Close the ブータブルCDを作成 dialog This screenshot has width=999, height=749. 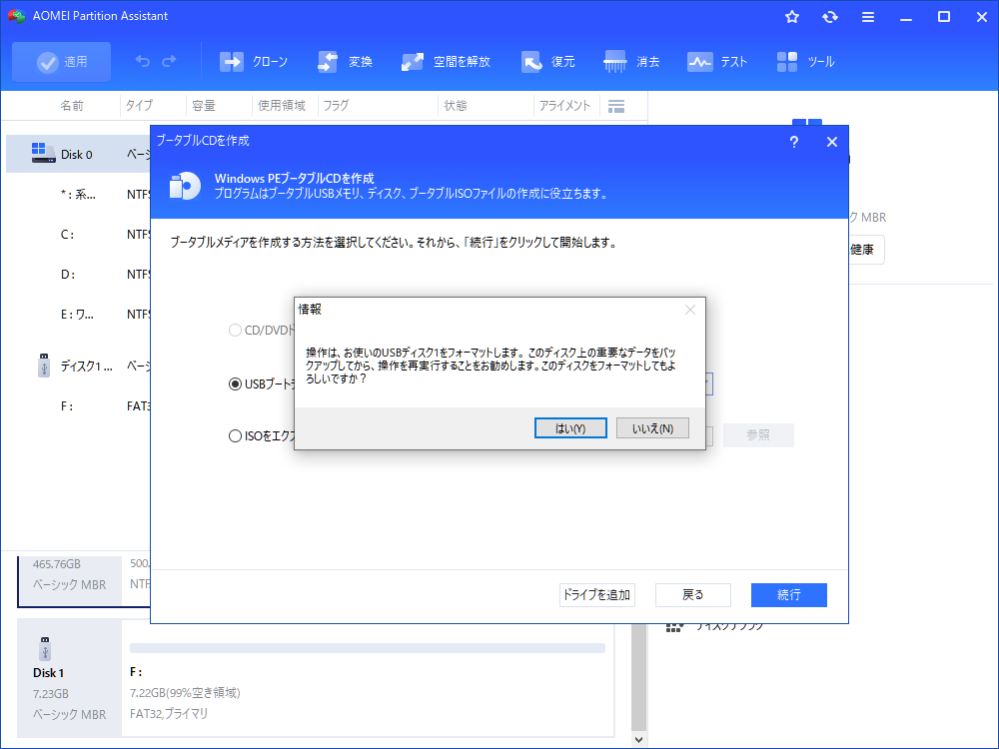(831, 142)
